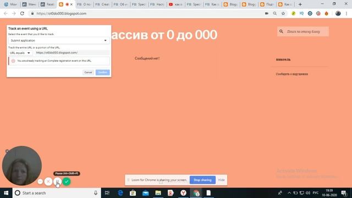
Task: Launch Microsoft Edge from the taskbar
Action: 120,193
